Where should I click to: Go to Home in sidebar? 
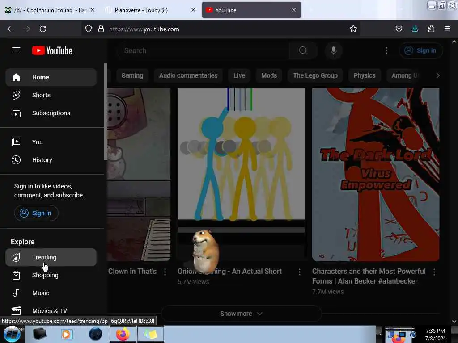pos(51,77)
